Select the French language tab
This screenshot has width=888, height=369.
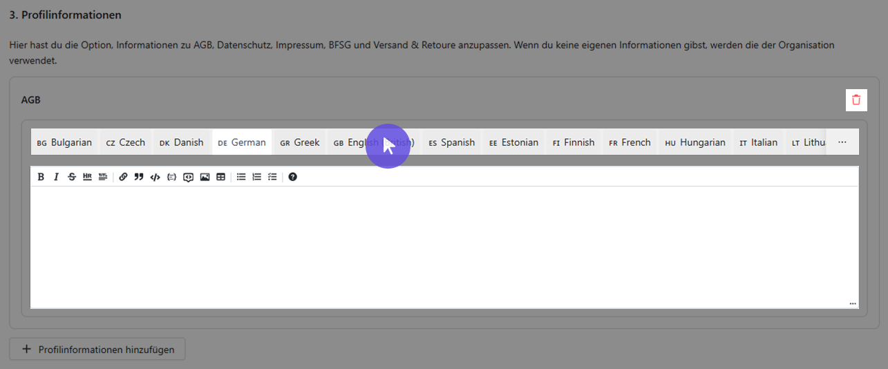630,142
